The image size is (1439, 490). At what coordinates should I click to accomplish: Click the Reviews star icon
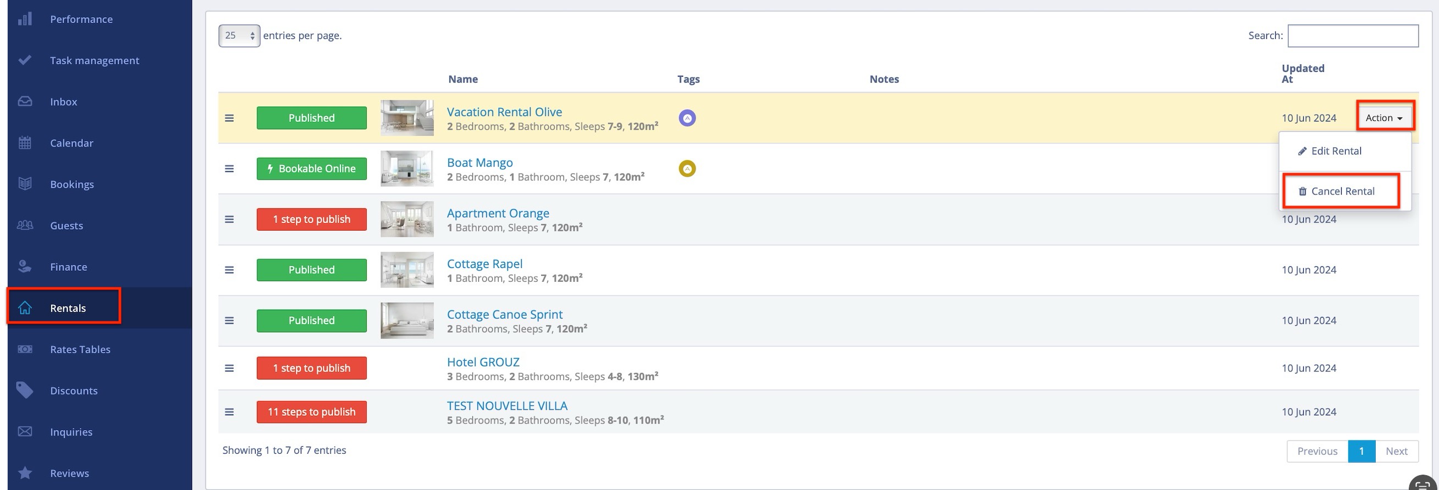tap(25, 473)
